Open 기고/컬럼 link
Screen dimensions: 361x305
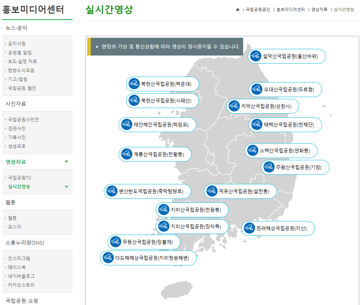point(18,79)
